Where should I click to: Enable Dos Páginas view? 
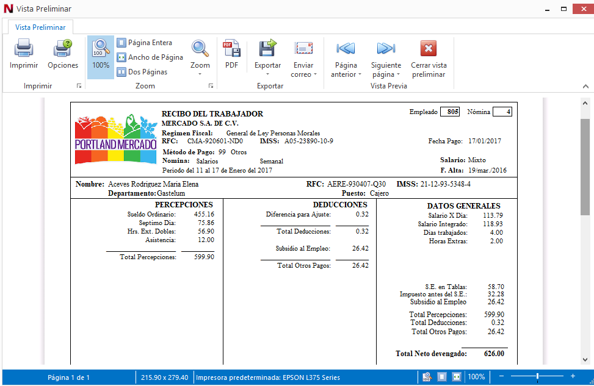[x=142, y=72]
